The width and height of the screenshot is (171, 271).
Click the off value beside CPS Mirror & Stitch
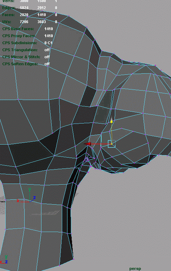coord(47,57)
